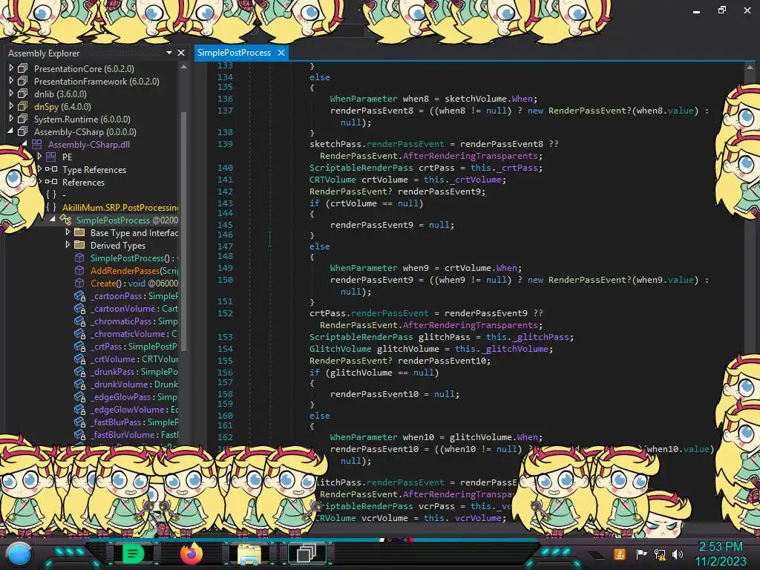Click the PresentationCore assembly icon
760x570 pixels.
pyautogui.click(x=22, y=68)
